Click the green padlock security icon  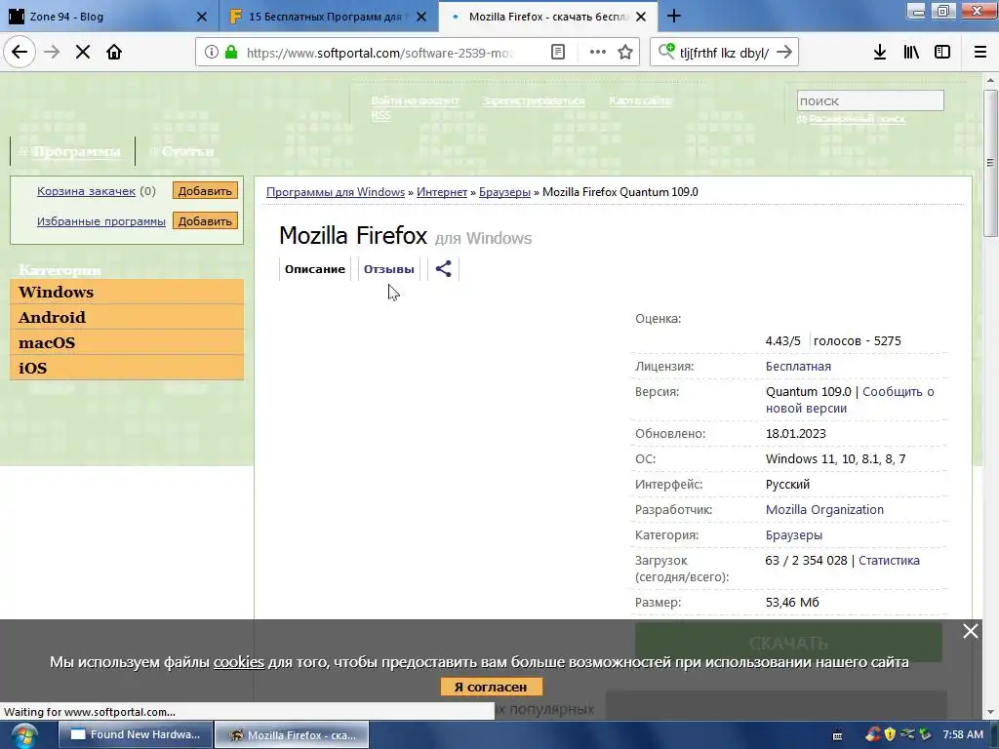[x=231, y=53]
